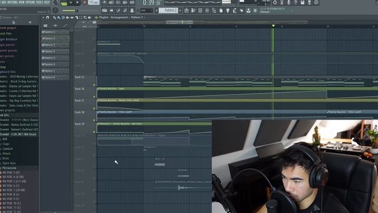The width and height of the screenshot is (378, 213).
Task: Click the green playhead marker on timeline
Action: [273, 25]
